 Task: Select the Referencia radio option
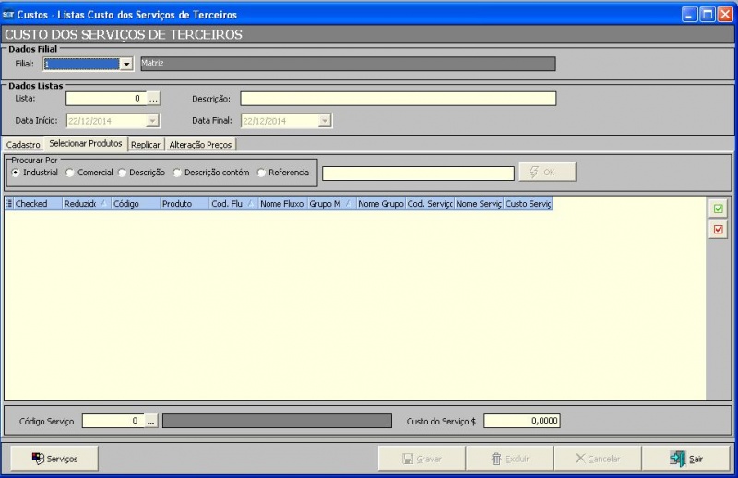click(x=261, y=173)
